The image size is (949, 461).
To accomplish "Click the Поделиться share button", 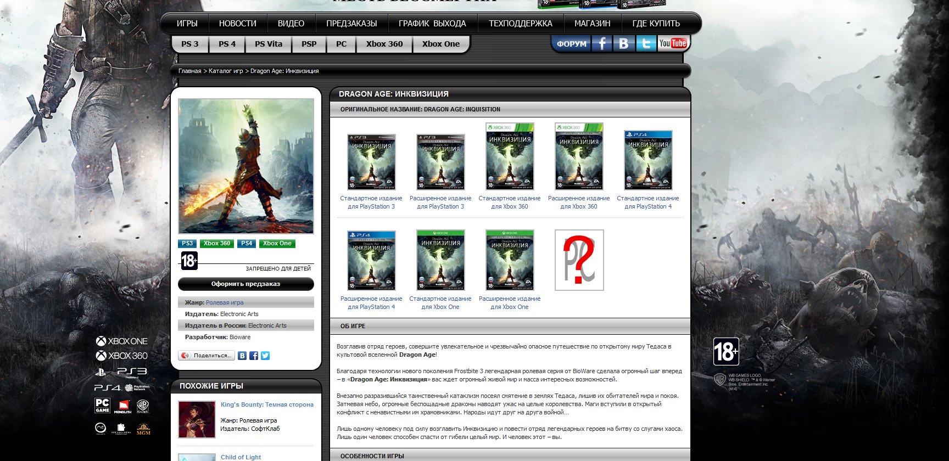I will coord(206,356).
